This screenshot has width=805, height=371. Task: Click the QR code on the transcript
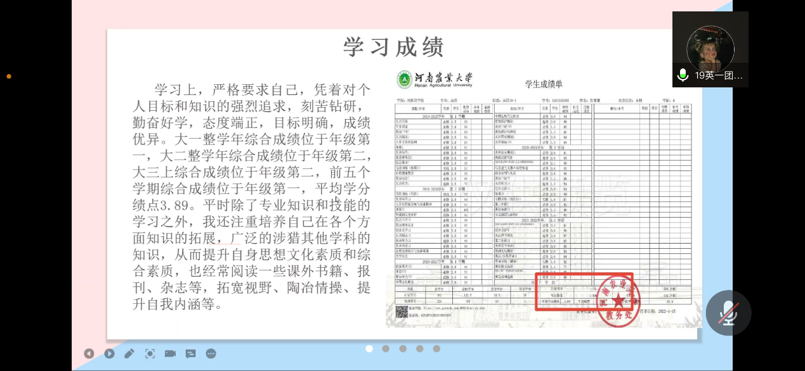tap(402, 311)
